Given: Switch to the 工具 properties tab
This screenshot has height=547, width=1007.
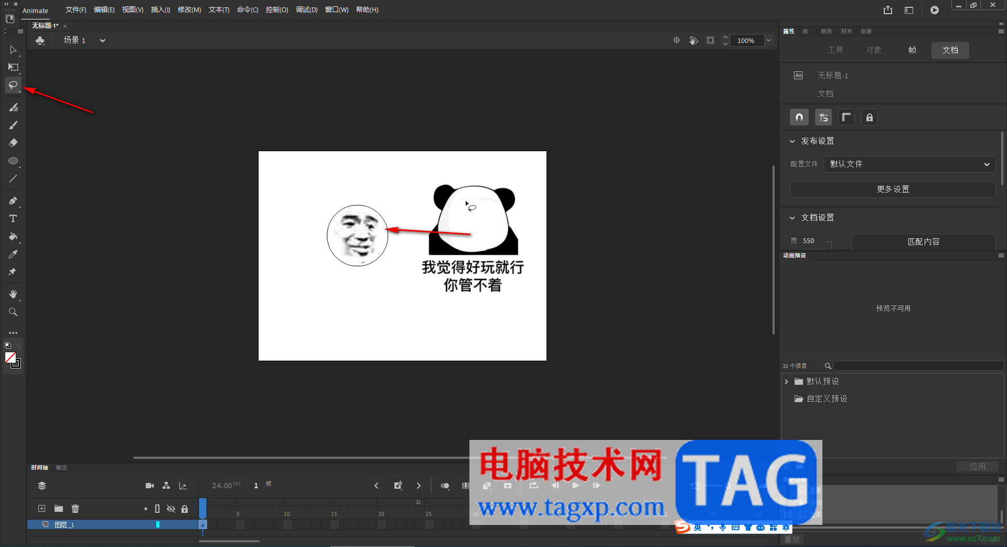Looking at the screenshot, I should [x=835, y=50].
